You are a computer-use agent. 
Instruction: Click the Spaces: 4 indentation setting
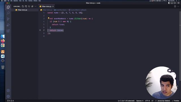140,101
